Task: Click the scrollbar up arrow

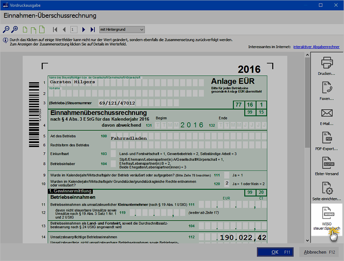Action: click(307, 55)
